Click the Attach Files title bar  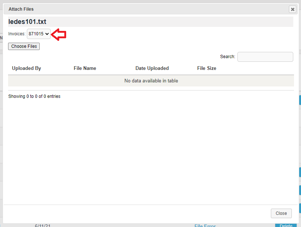tap(147, 9)
